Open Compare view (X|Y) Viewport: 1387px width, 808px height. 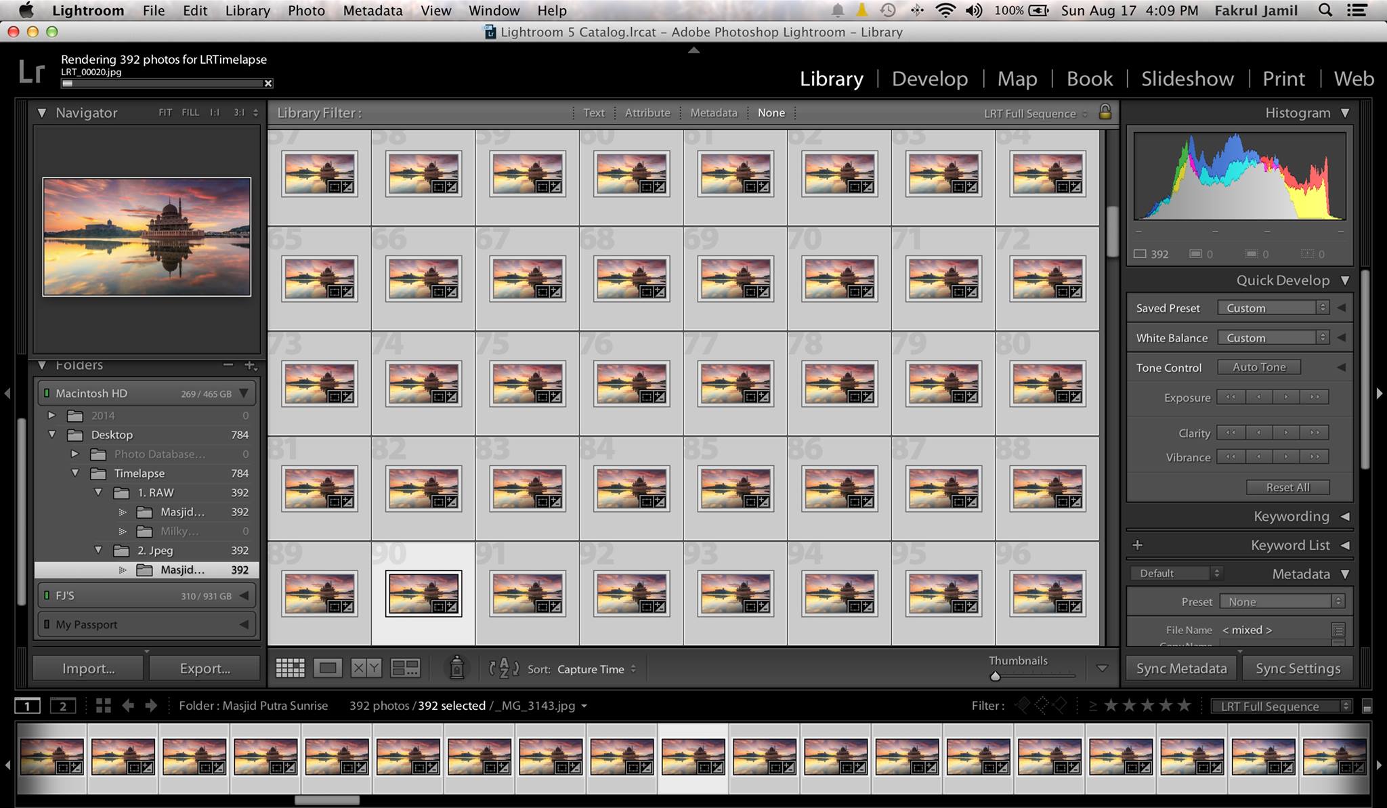point(366,668)
